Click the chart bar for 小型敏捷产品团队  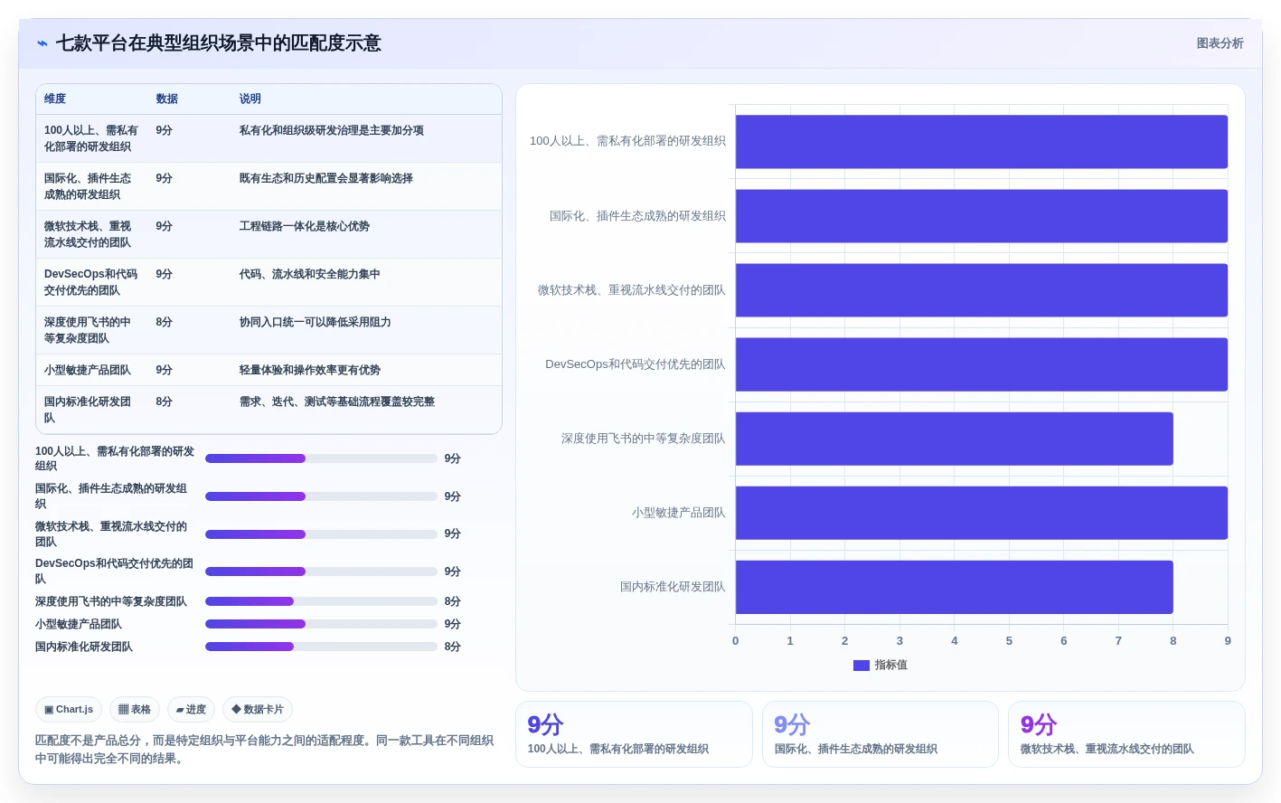click(x=982, y=513)
